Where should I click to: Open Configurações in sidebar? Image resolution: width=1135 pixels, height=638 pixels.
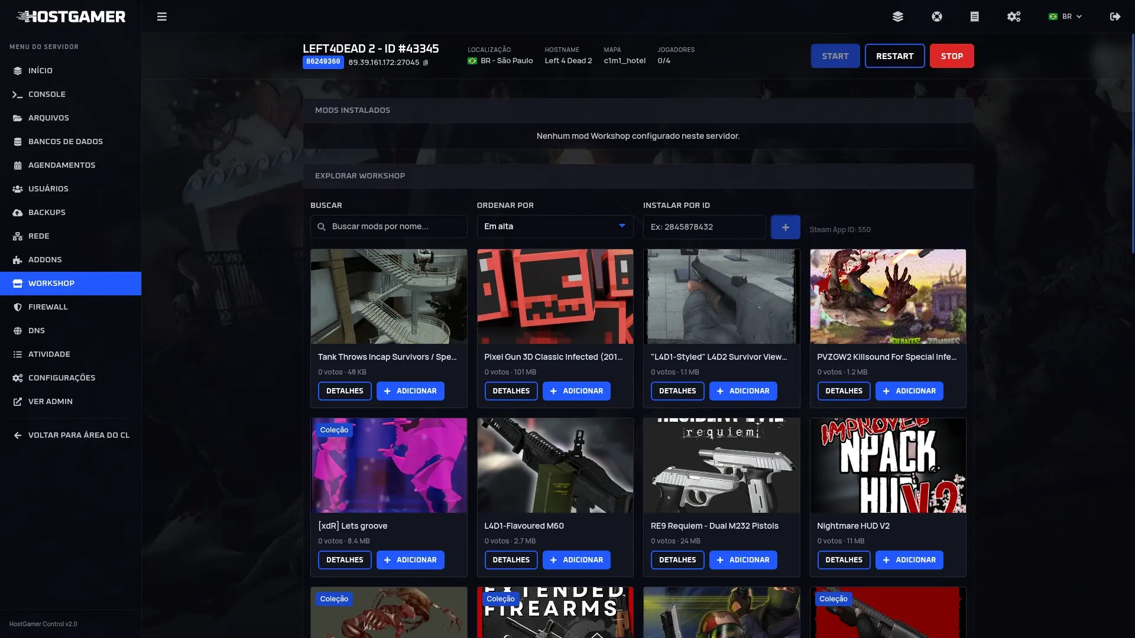pos(71,378)
